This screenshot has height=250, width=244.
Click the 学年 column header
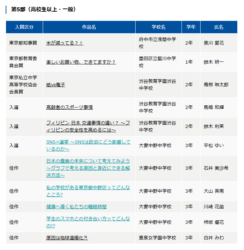191,27
